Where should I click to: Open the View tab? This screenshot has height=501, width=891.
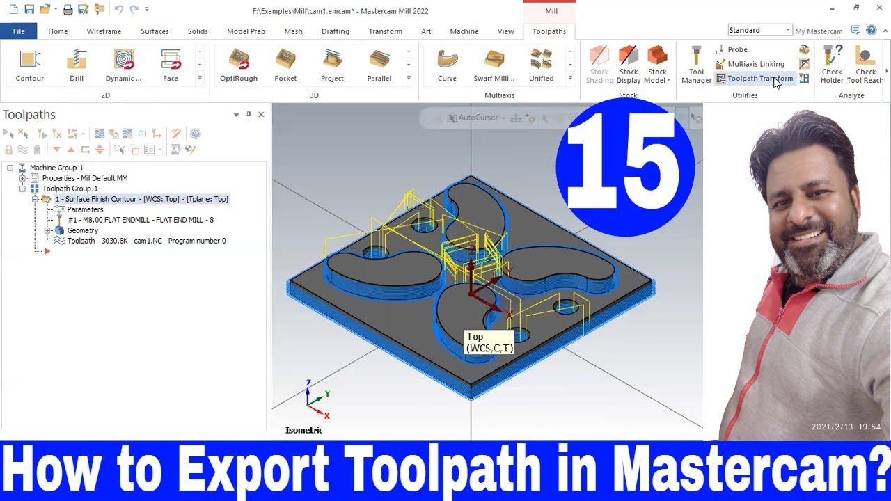(506, 31)
